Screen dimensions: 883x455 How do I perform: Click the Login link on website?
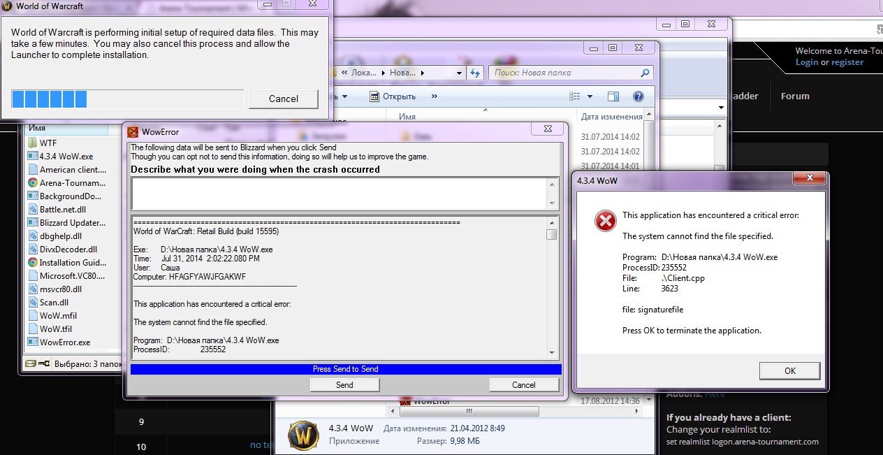coord(807,62)
